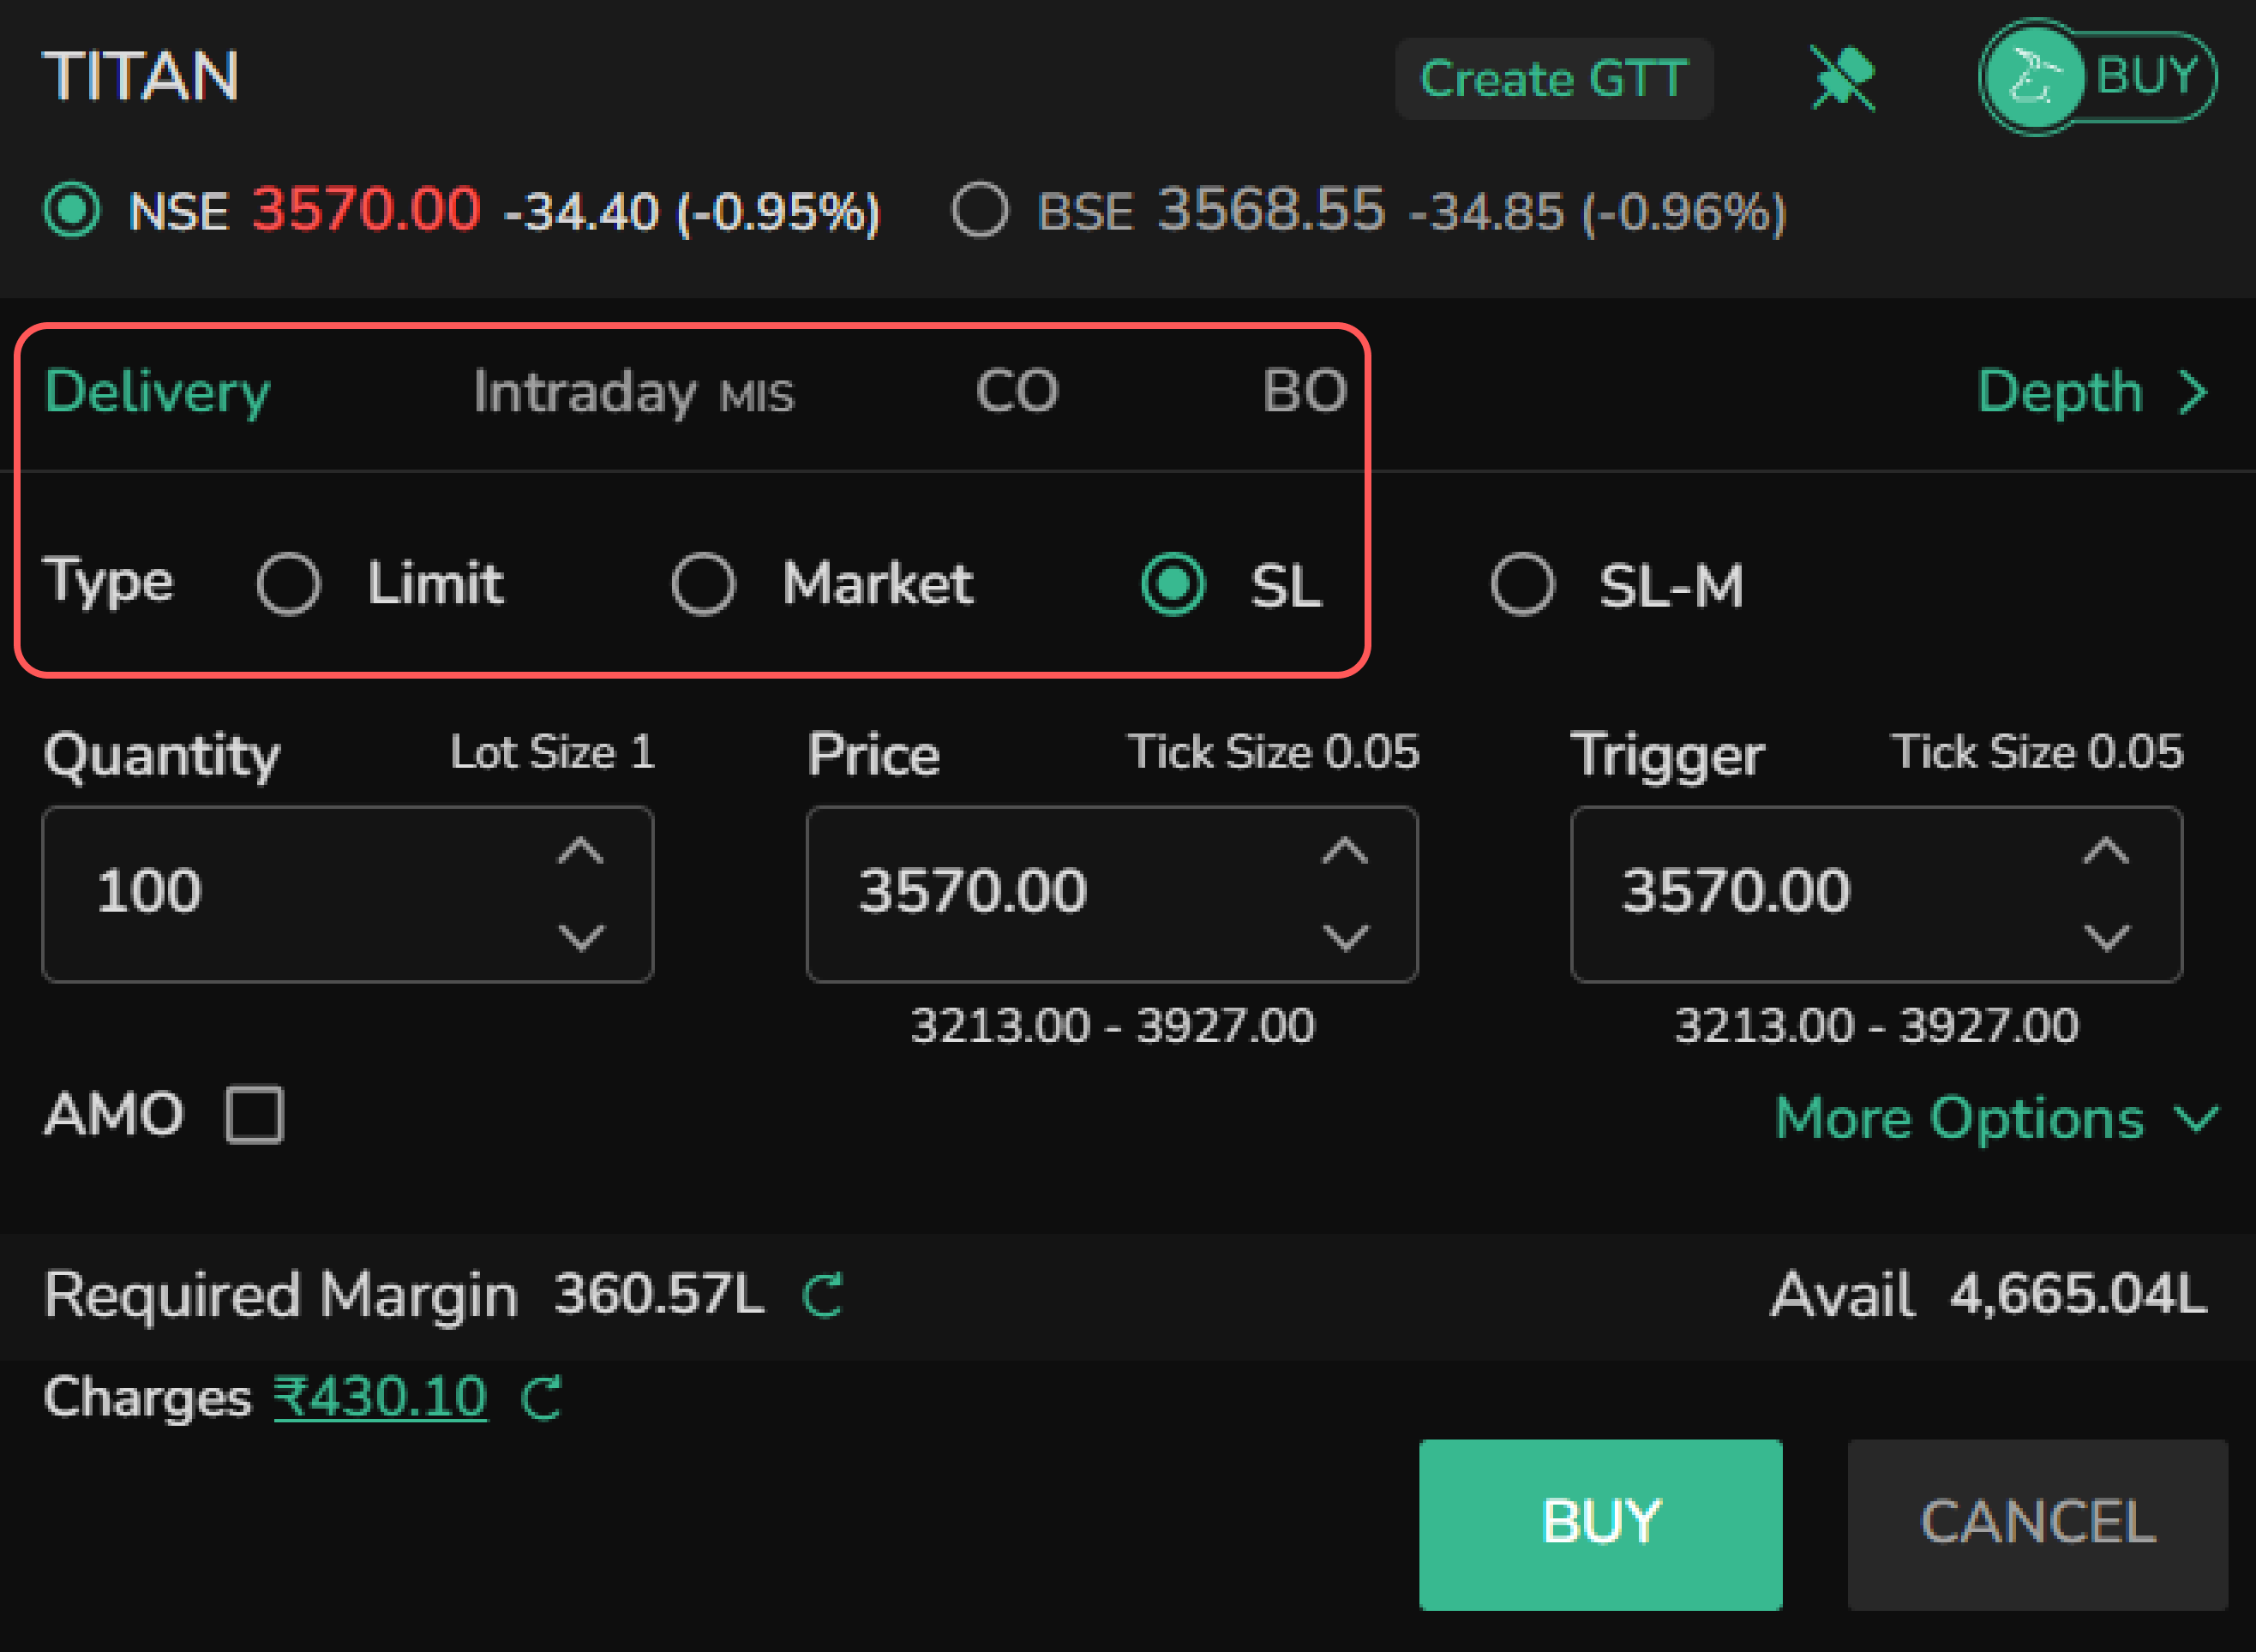Click the TITAN symbol title
The width and height of the screenshot is (2256, 1652).
point(141,76)
